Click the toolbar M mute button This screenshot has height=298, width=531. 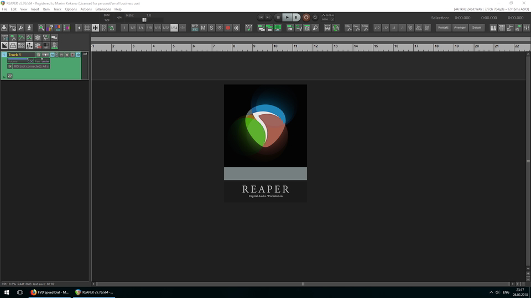pyautogui.click(x=203, y=28)
